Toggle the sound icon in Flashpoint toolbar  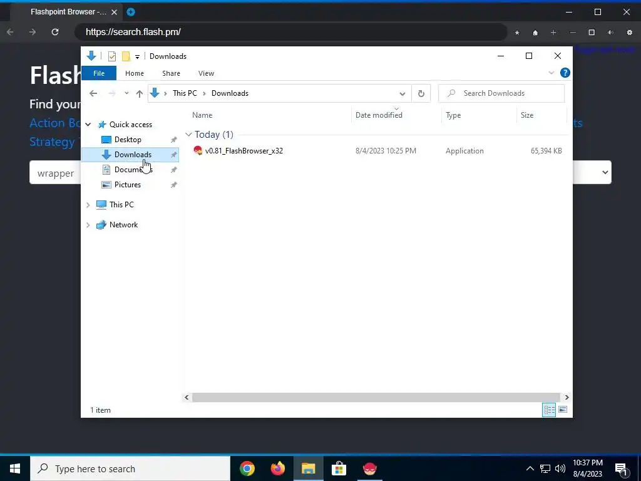(611, 33)
